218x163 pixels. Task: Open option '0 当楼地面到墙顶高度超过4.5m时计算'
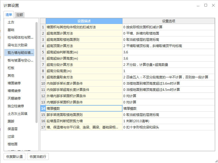coord(169,90)
